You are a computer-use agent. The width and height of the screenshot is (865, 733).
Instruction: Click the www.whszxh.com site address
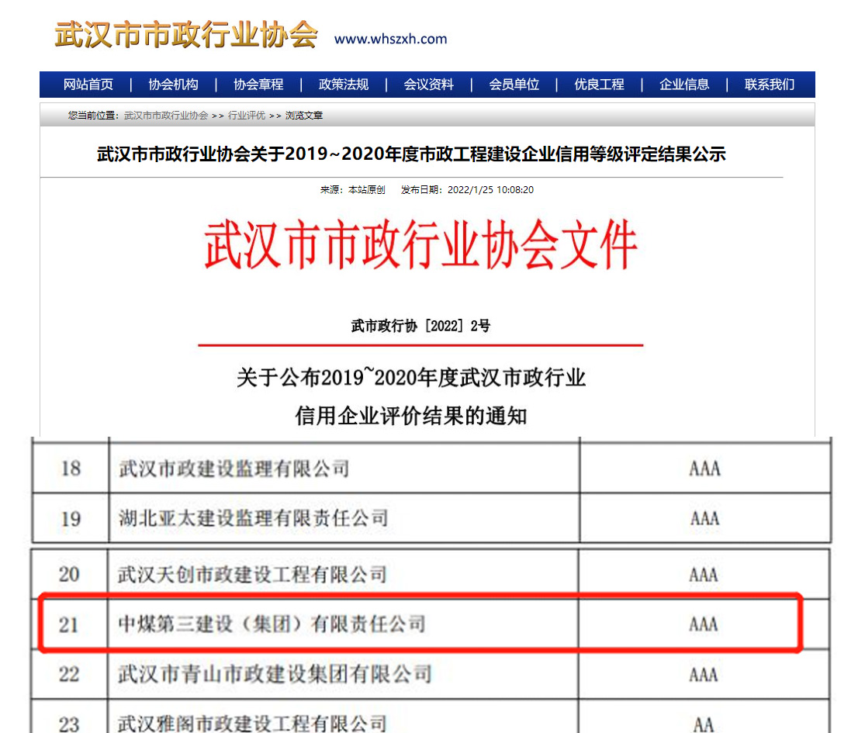390,39
